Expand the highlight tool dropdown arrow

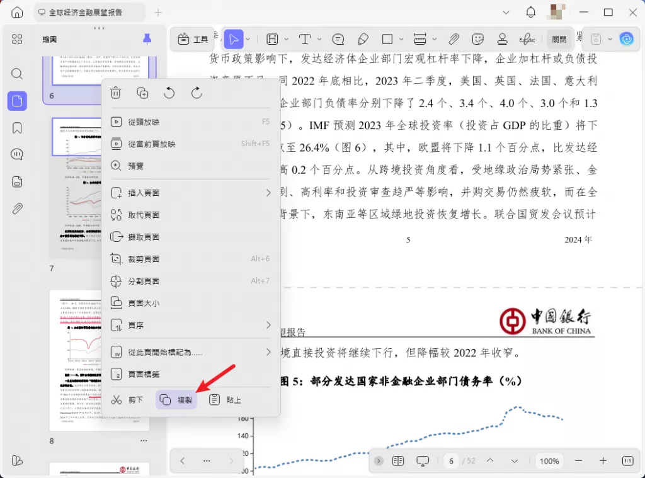pos(287,40)
